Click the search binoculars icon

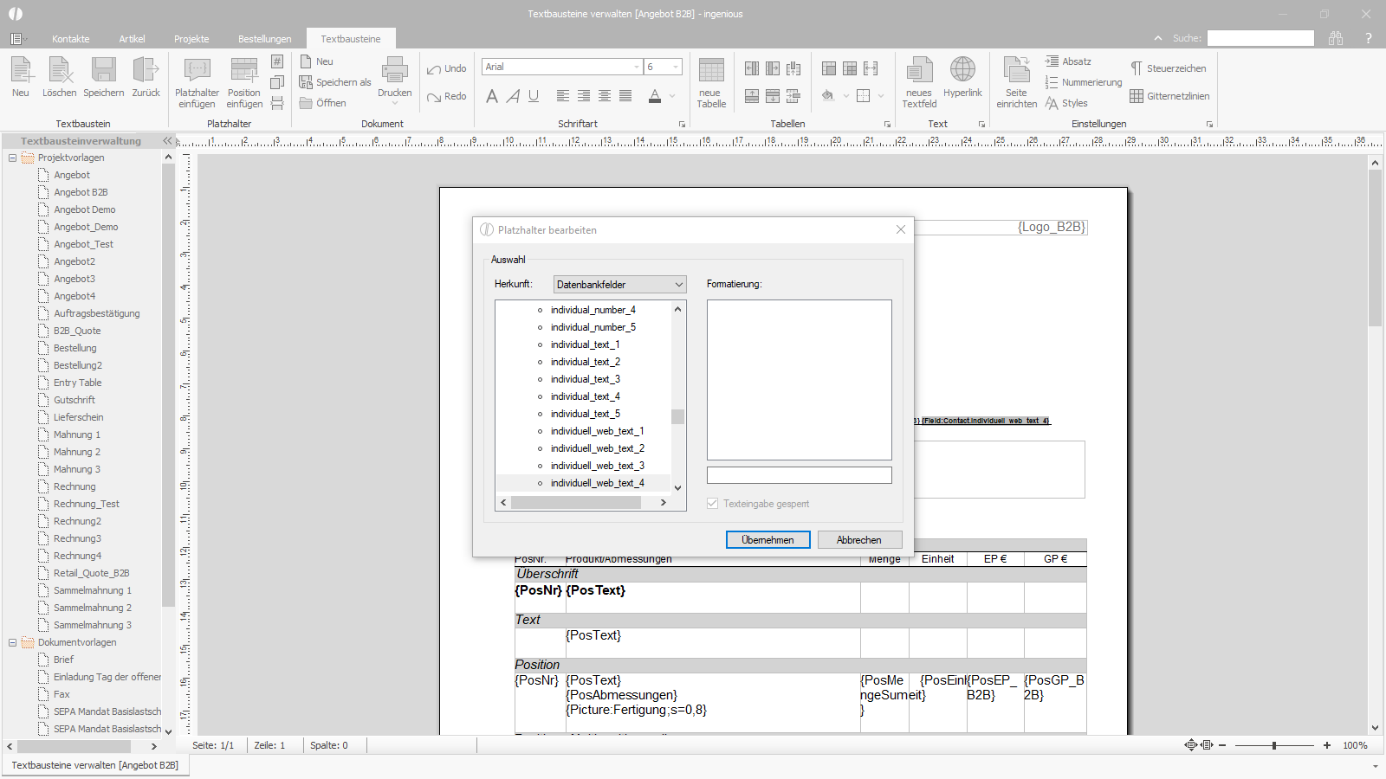1336,38
